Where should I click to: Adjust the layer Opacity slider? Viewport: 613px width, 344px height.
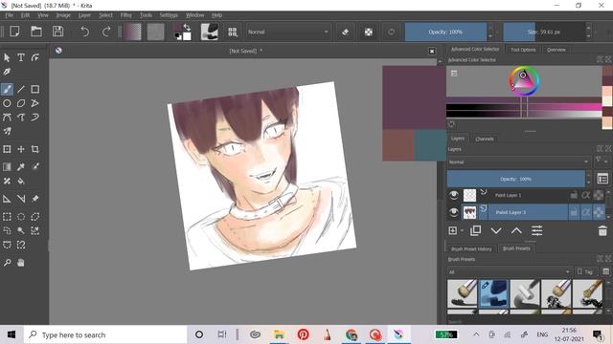tap(516, 179)
